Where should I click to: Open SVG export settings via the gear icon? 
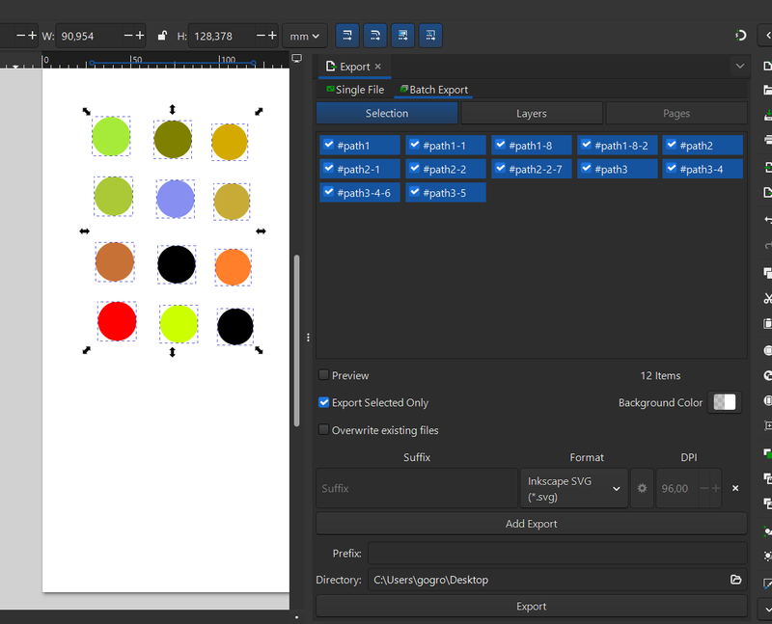click(642, 488)
